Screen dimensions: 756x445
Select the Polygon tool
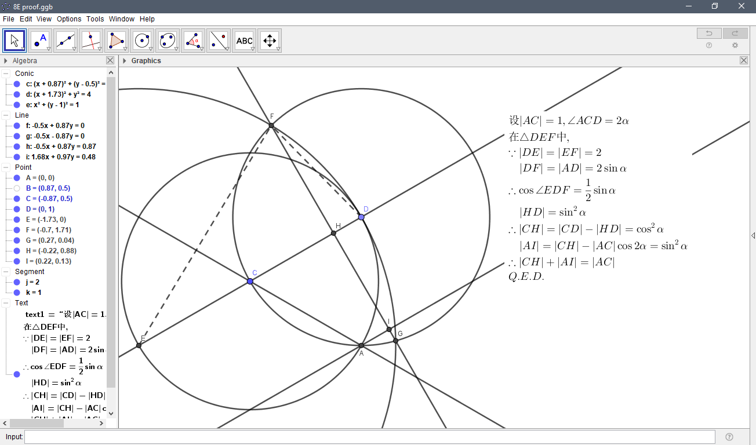click(x=117, y=40)
